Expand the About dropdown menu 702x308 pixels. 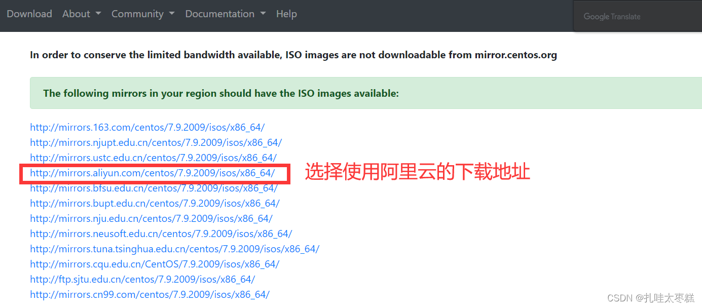tap(82, 14)
